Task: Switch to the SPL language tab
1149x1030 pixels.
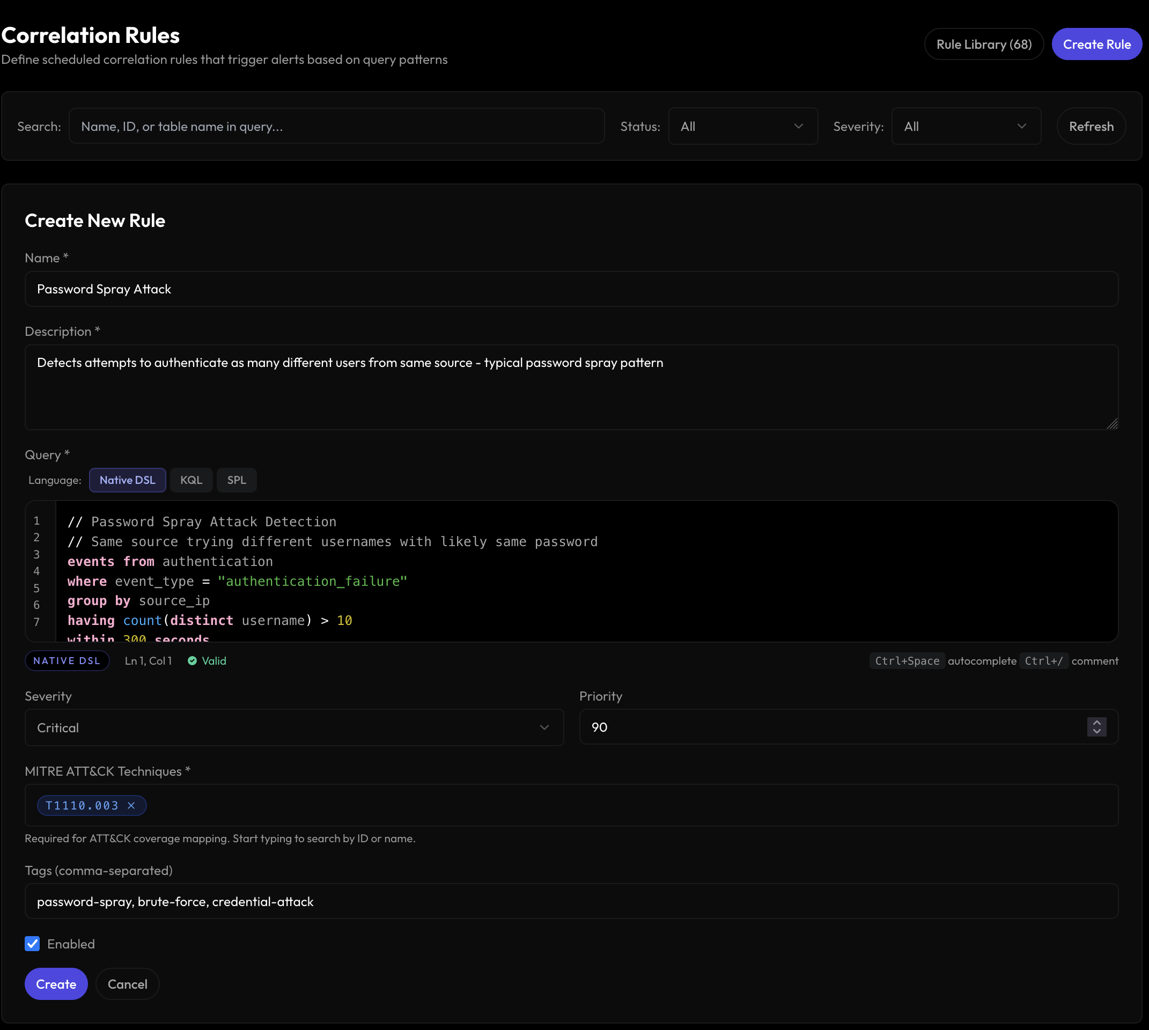Action: coord(237,480)
